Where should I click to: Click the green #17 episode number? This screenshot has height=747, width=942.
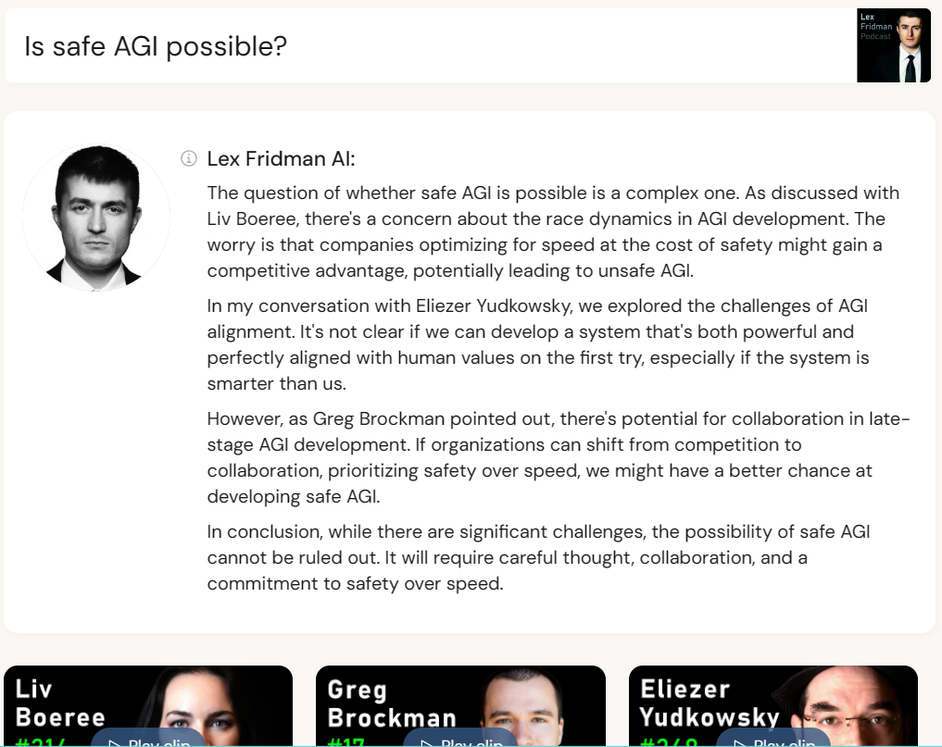point(346,741)
